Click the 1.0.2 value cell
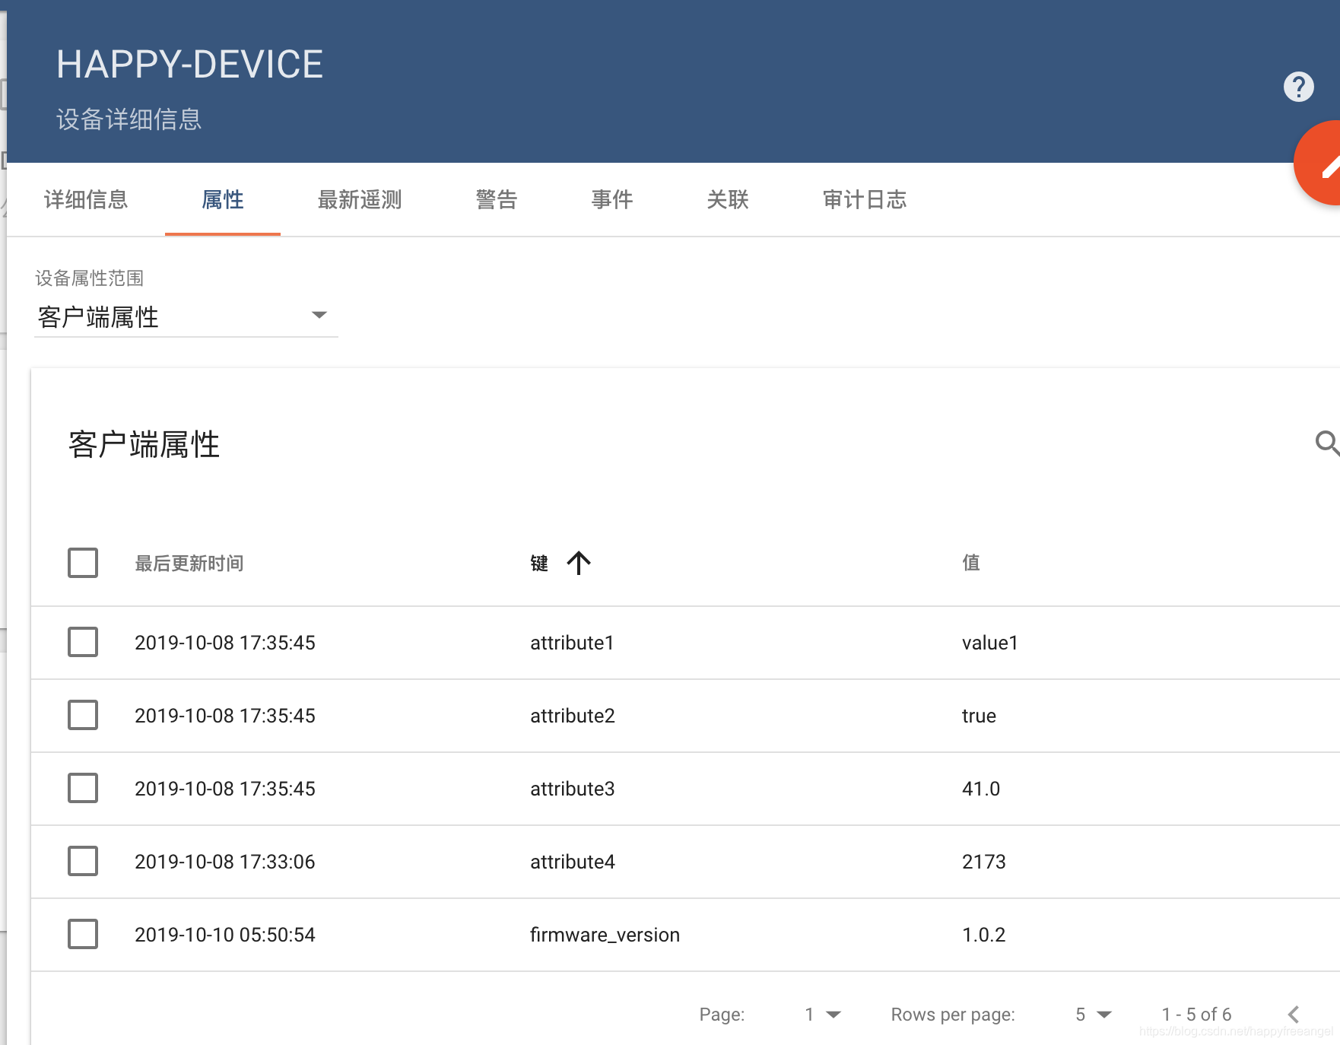The image size is (1340, 1045). pos(983,935)
